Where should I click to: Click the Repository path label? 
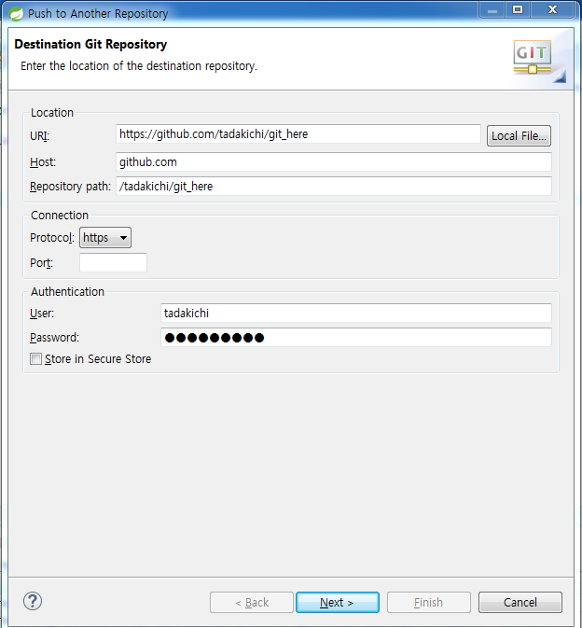coord(71,187)
